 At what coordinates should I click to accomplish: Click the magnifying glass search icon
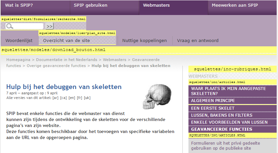pyautogui.click(x=9, y=26)
